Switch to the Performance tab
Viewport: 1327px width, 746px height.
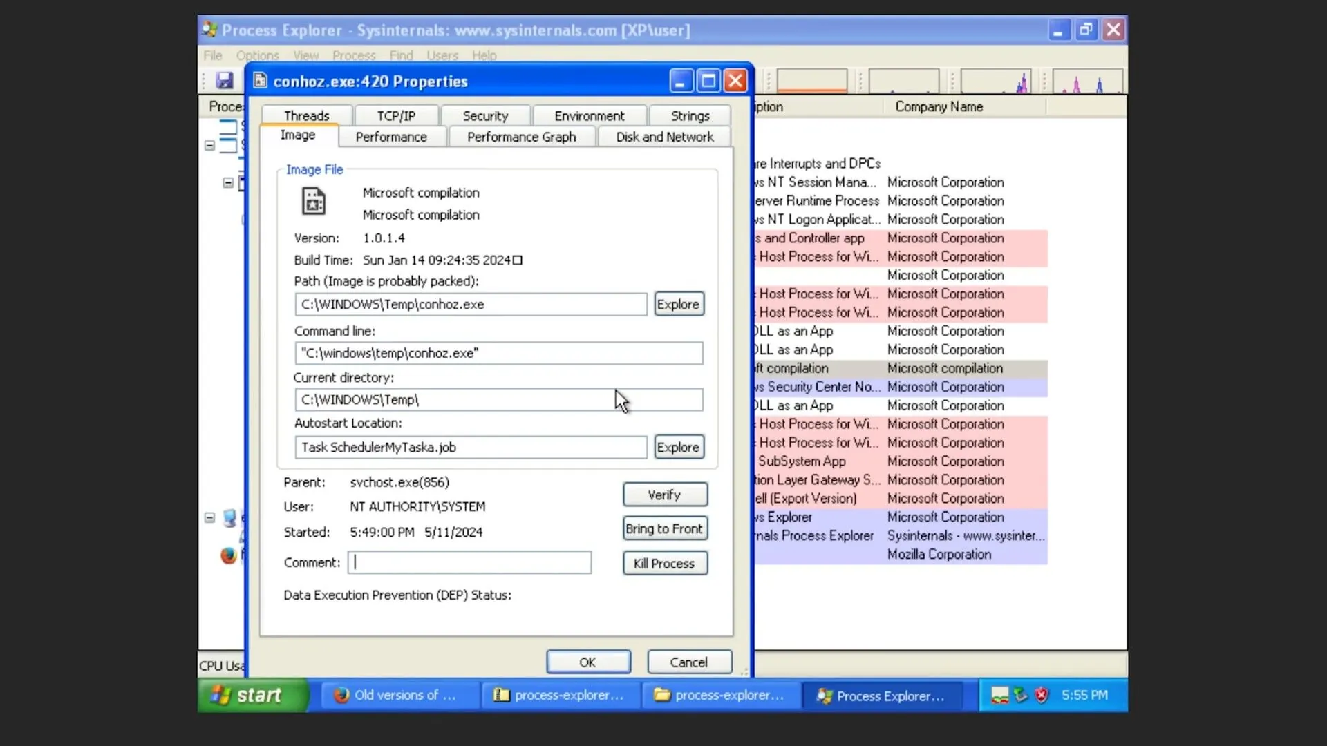pyautogui.click(x=390, y=135)
